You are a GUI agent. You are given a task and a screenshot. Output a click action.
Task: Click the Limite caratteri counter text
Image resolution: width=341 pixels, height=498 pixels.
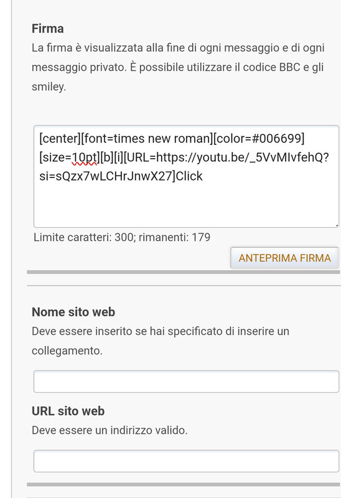(122, 237)
